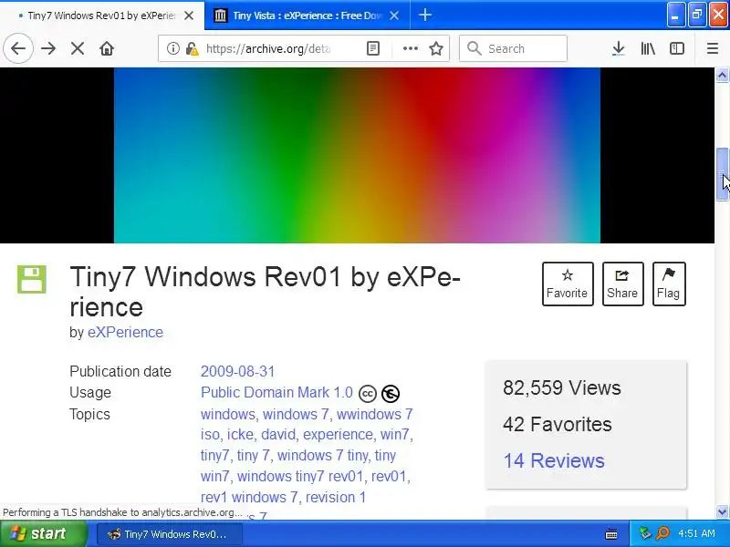Show site information icon in address bar
This screenshot has height=547, width=730.
pyautogui.click(x=173, y=48)
